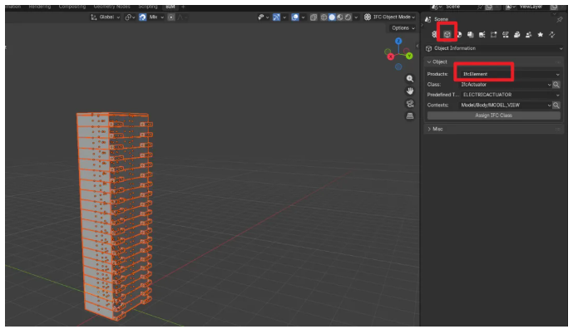Viewport: 573px width, 334px height.
Task: Toggle the show overlays button
Action: (295, 17)
